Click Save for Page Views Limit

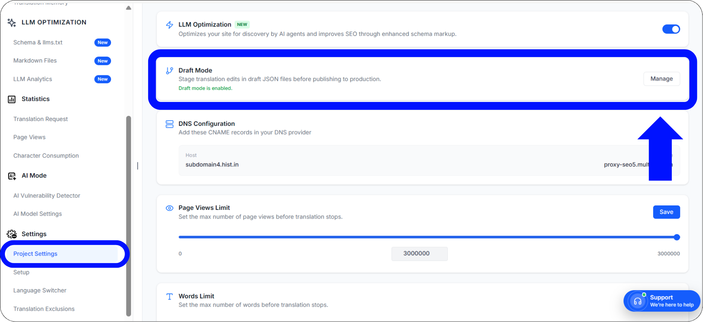point(667,212)
